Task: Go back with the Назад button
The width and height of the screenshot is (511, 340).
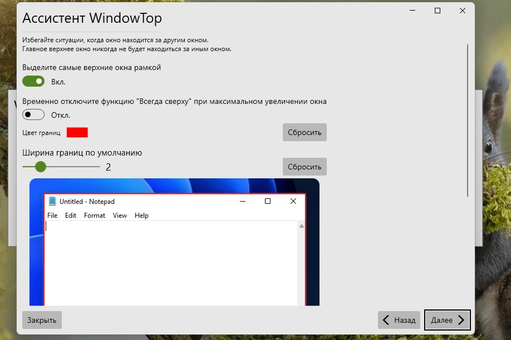Action: pyautogui.click(x=399, y=320)
